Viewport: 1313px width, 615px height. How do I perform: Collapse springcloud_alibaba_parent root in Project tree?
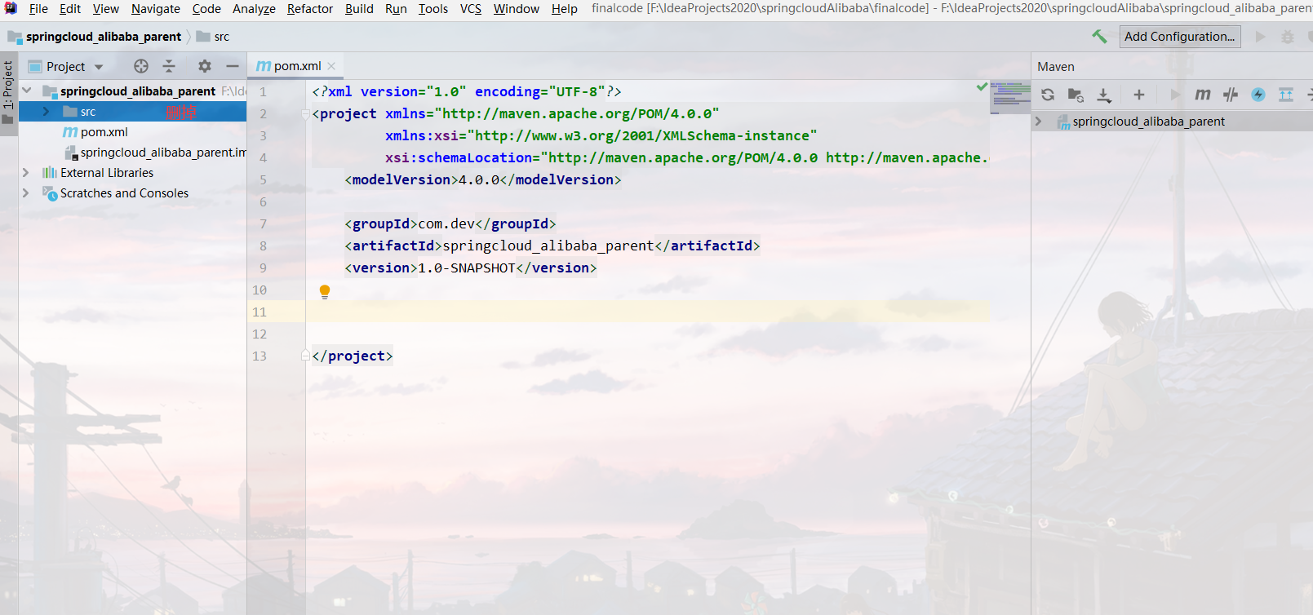pyautogui.click(x=27, y=91)
